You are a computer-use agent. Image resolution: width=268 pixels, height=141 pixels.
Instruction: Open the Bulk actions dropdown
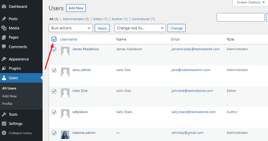tap(71, 28)
